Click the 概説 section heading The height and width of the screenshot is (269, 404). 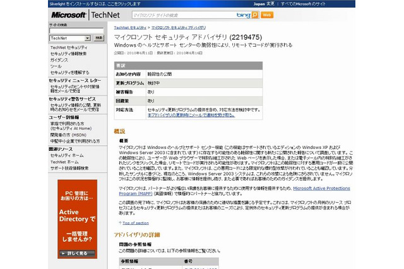119,131
